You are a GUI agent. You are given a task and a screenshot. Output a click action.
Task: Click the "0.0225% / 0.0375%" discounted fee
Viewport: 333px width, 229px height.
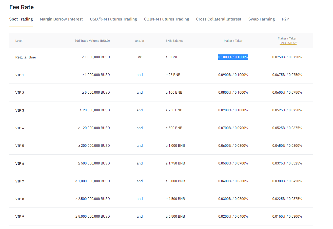[287, 199]
